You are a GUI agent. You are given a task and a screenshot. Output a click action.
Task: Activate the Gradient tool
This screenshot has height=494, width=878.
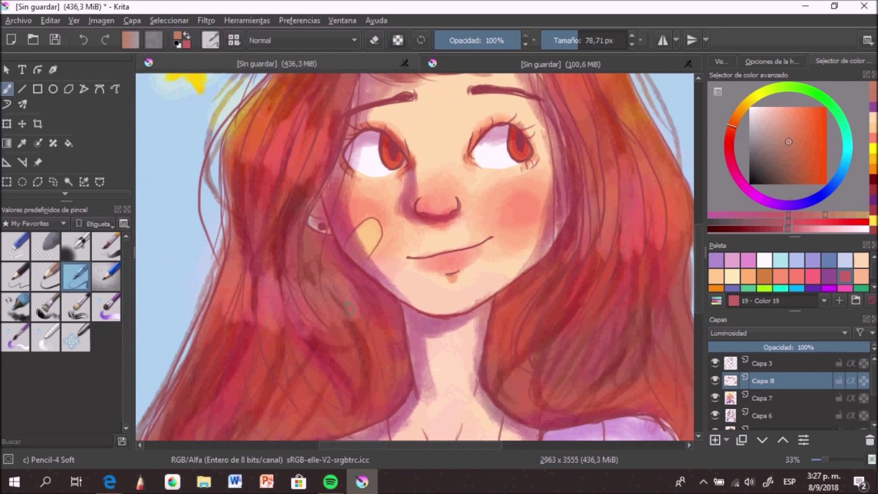point(7,143)
